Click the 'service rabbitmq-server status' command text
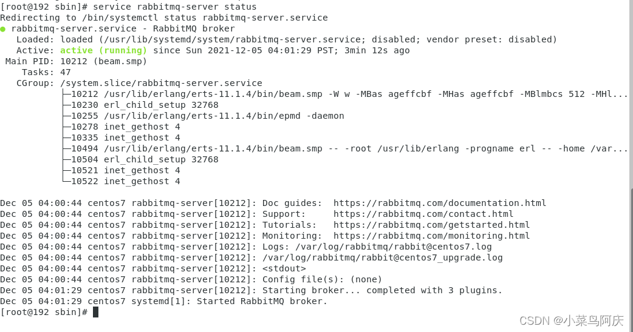The image size is (633, 332). (174, 7)
